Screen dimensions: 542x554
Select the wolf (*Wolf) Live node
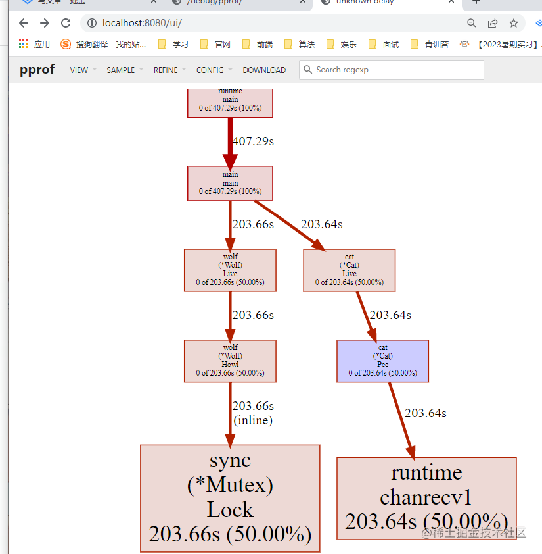coord(230,270)
